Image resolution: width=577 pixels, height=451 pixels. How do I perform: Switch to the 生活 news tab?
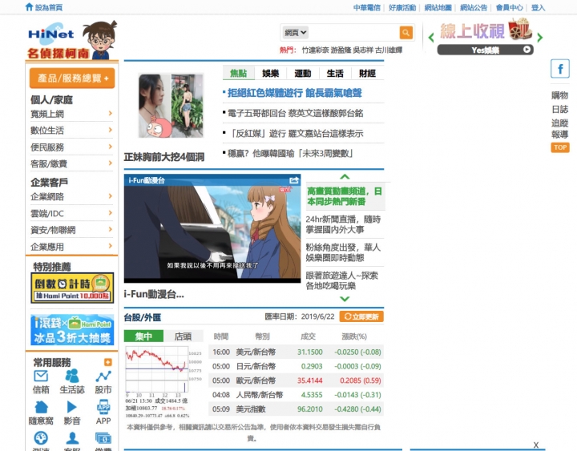pyautogui.click(x=335, y=73)
